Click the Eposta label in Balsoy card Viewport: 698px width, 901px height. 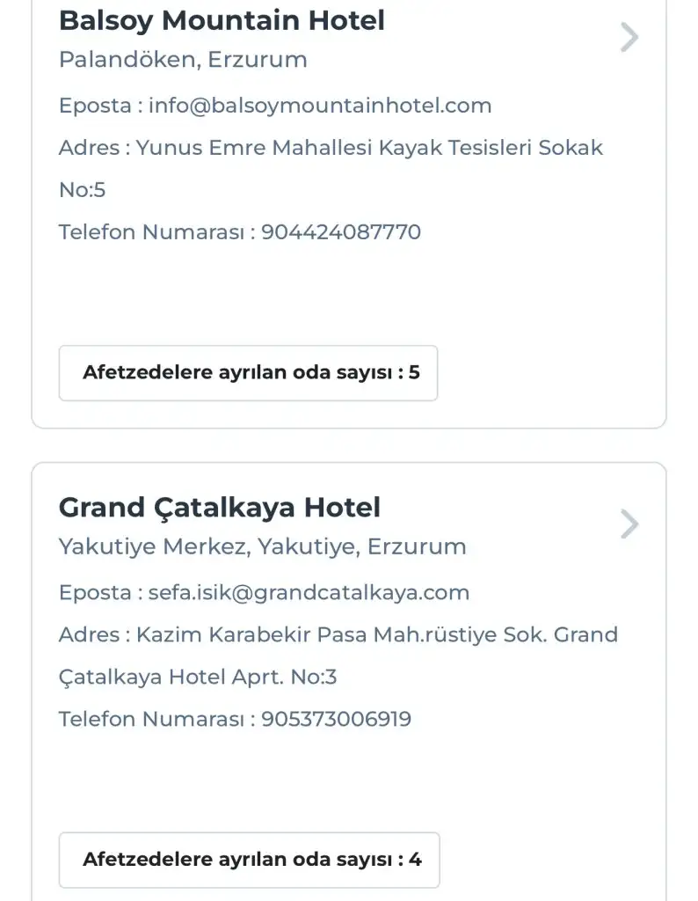click(95, 106)
